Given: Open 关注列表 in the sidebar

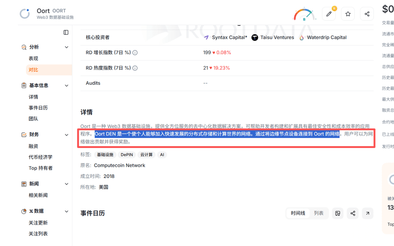Looking at the screenshot, I should pyautogui.click(x=38, y=234).
